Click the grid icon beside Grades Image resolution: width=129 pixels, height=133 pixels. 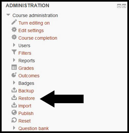pos(14,67)
